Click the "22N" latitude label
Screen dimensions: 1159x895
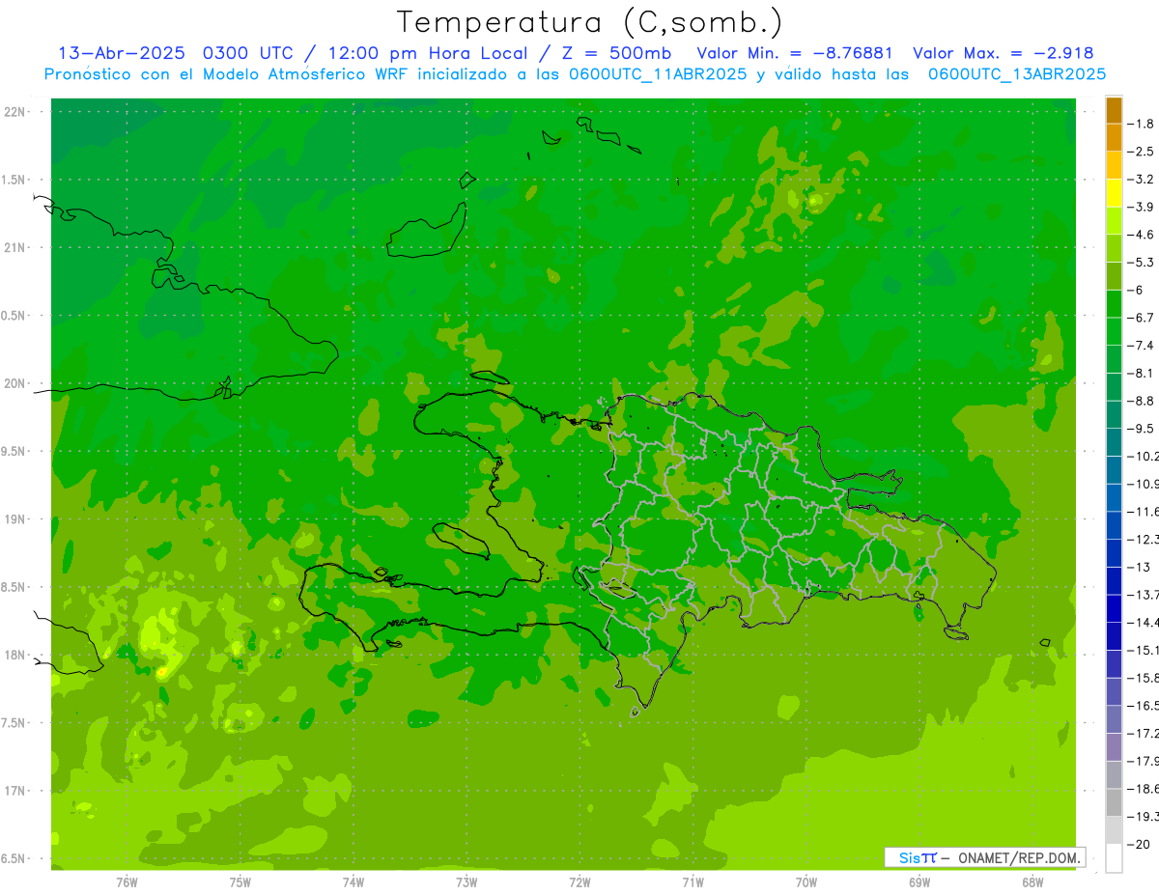[14, 111]
